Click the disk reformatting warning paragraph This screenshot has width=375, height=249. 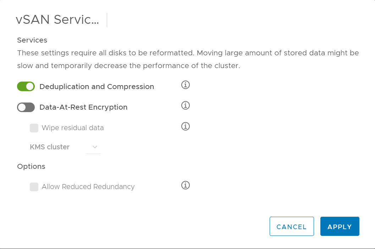click(x=188, y=59)
